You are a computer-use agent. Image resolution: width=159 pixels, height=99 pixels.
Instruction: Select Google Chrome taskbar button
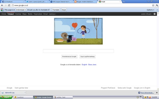43,97
